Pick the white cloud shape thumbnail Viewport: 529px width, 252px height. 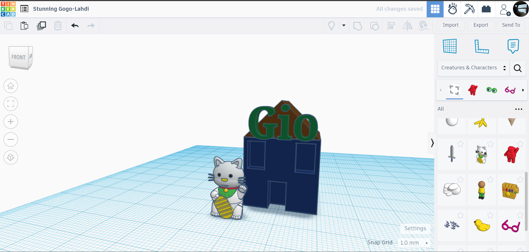pos(452,190)
